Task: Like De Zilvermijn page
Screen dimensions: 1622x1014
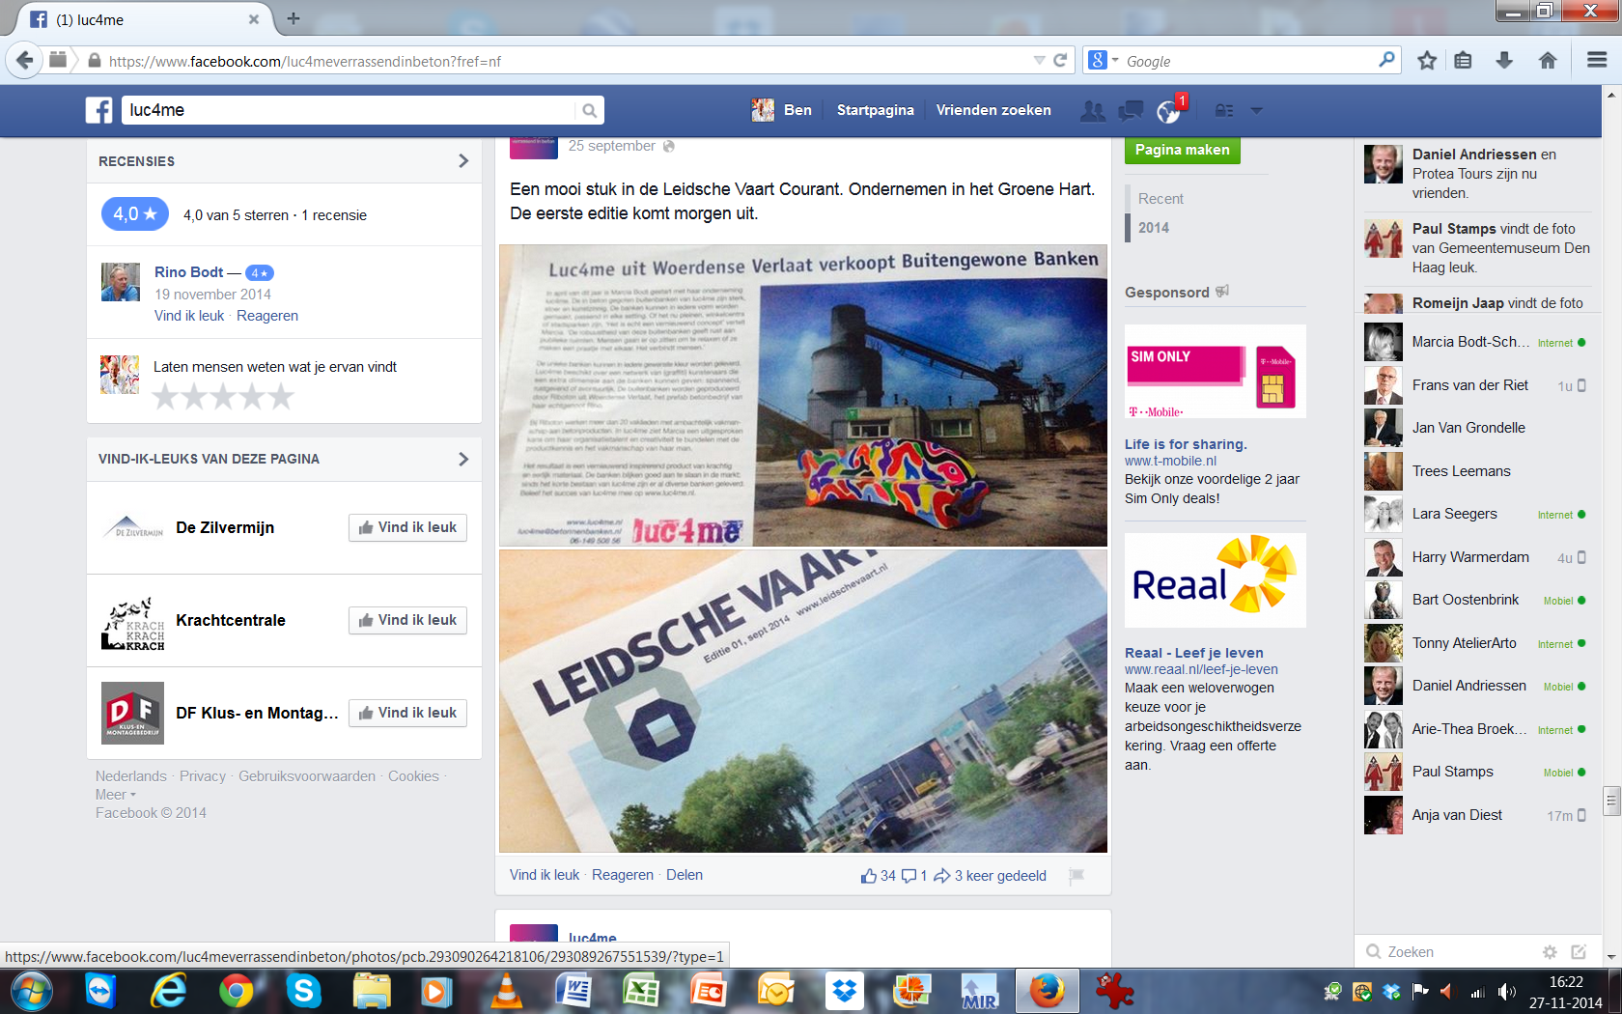Action: tap(407, 527)
